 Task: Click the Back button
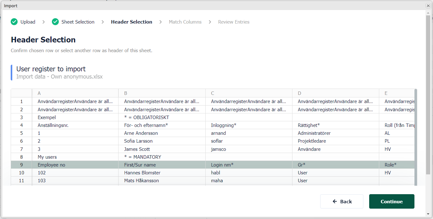click(342, 201)
